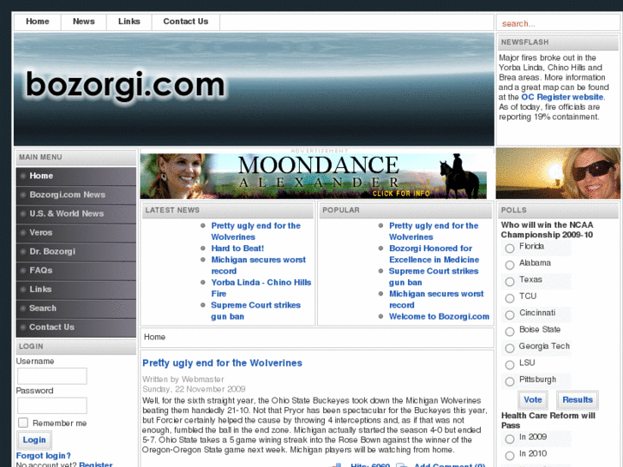Select the Texas poll option
The width and height of the screenshot is (623, 467).
pos(510,282)
